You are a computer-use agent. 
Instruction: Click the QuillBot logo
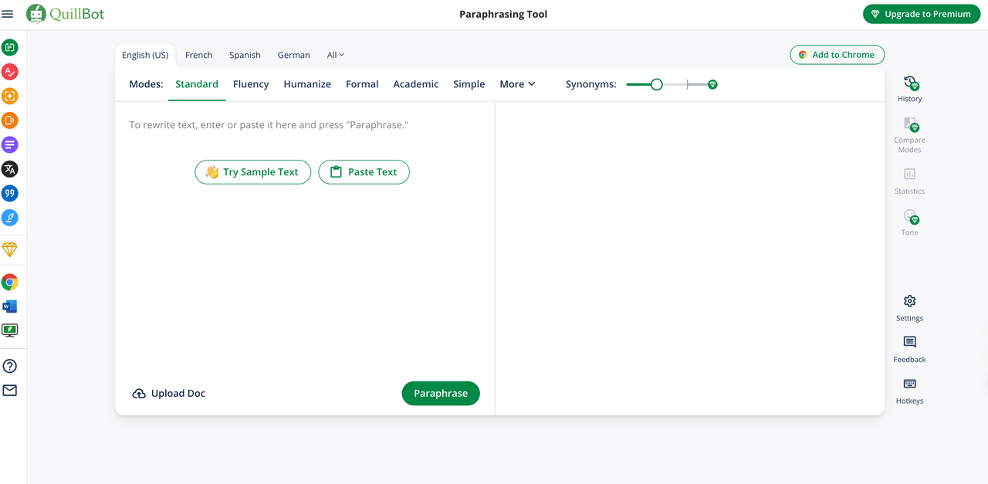click(x=66, y=14)
